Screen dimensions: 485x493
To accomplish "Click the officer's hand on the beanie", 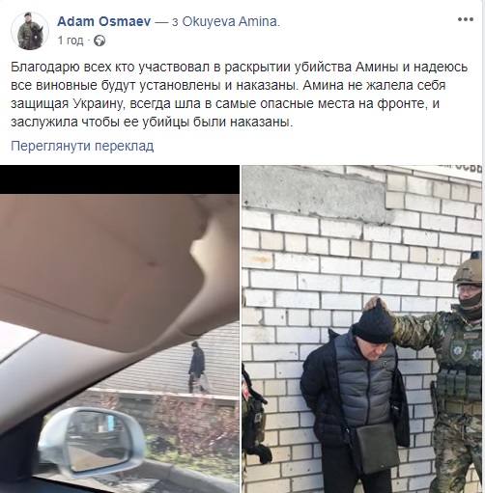I will [x=376, y=305].
